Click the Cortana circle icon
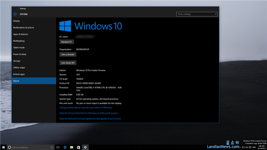 (x=10, y=147)
